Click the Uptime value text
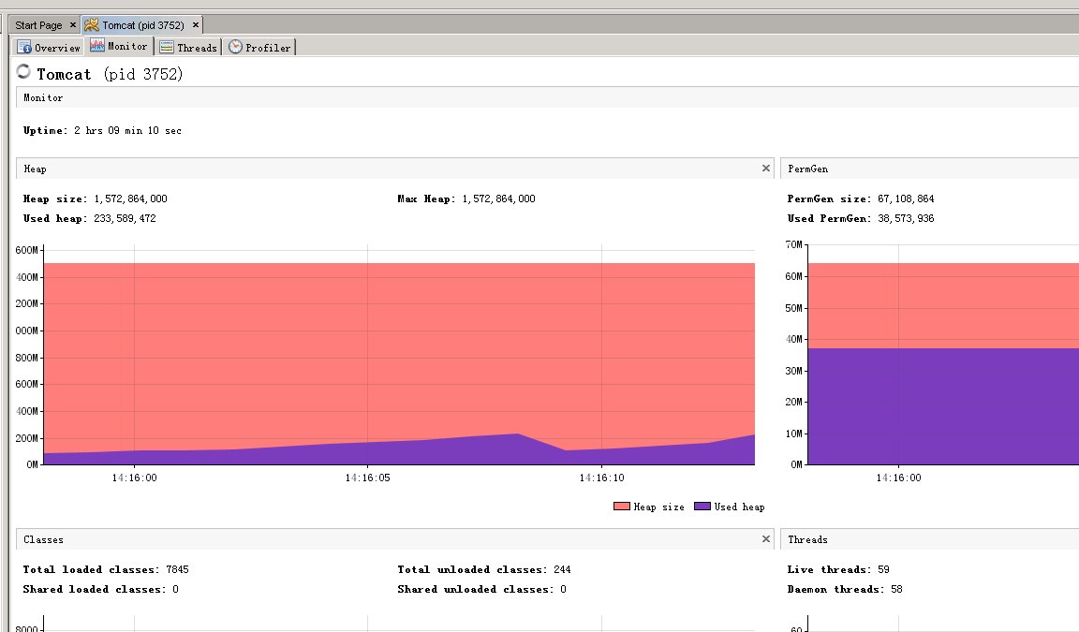Viewport: 1079px width, 632px height. tap(128, 131)
